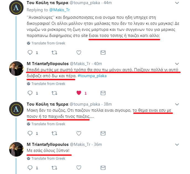Retweet the last Makis_Tr tweet from 36m
190x174 pixels.
(x=54, y=168)
